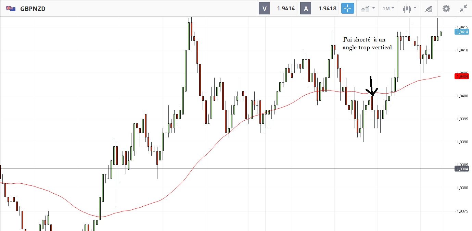The height and width of the screenshot is (231, 472).
Task: Click the GBPNZD flag icon
Action: [11, 9]
